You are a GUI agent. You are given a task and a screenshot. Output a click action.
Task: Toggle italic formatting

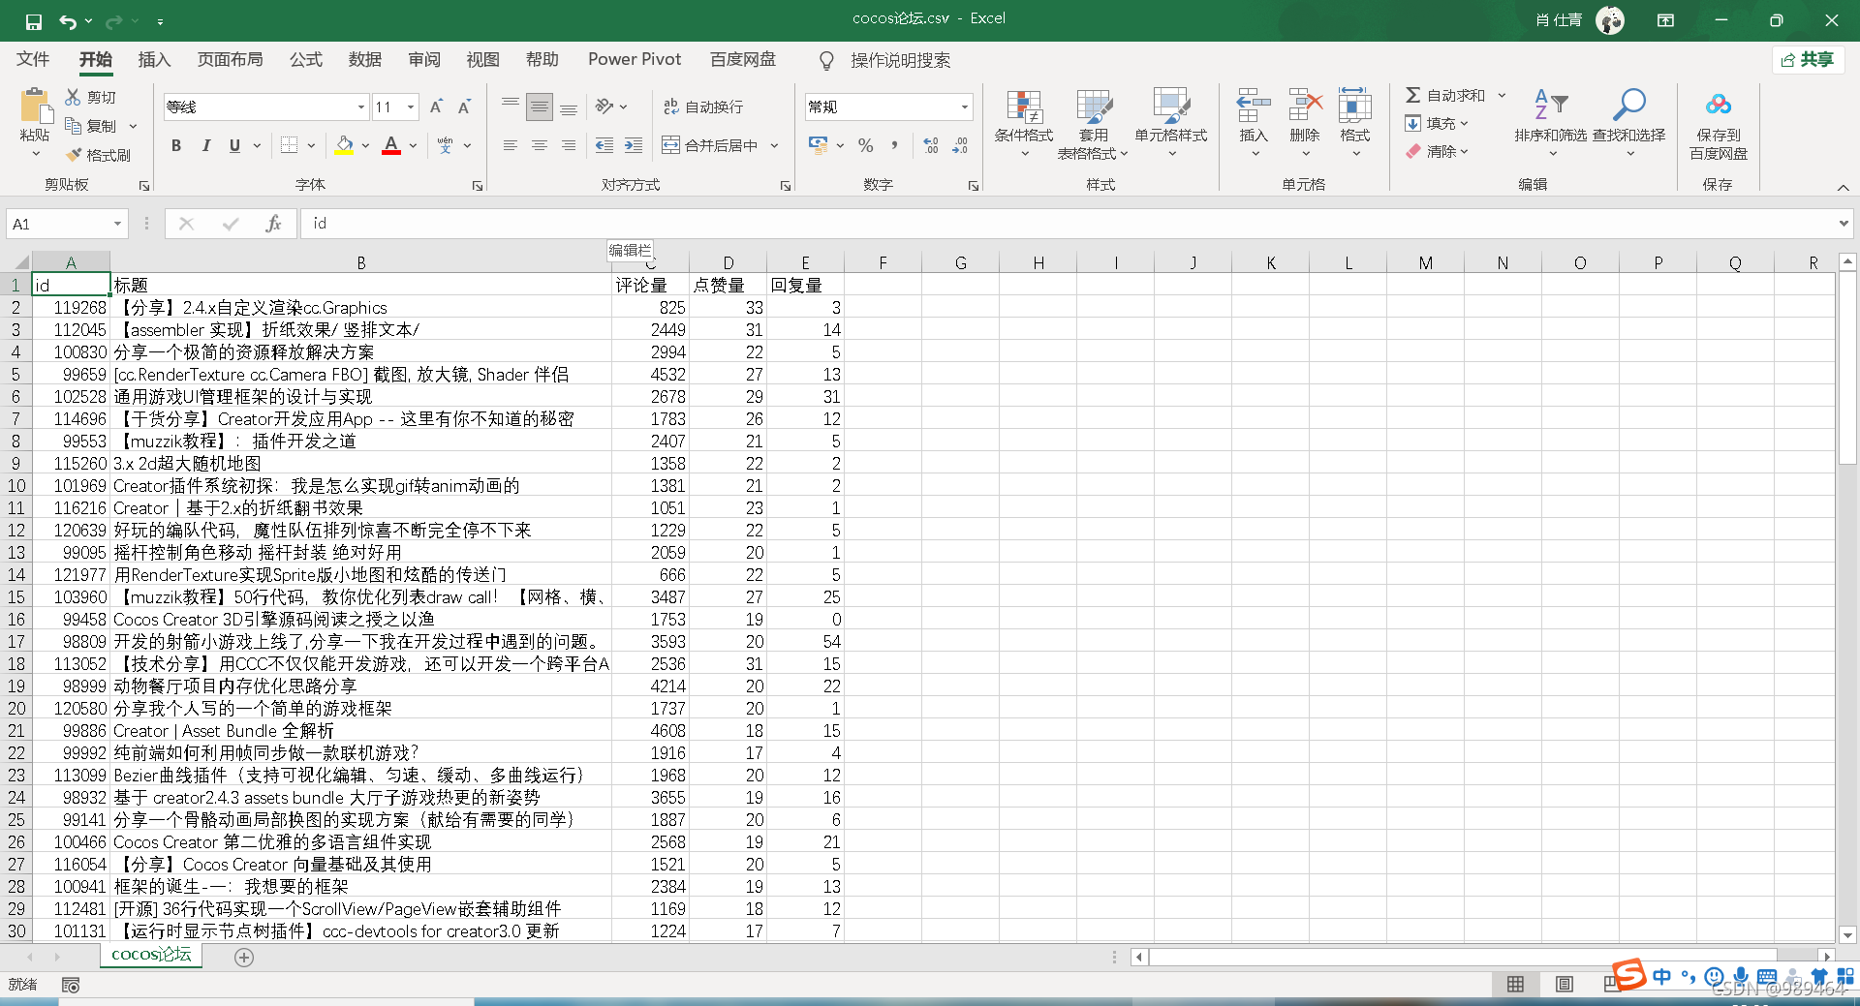coord(205,145)
